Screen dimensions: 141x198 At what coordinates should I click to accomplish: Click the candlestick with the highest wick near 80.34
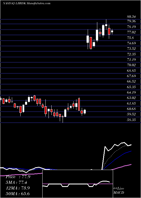pos(106,25)
